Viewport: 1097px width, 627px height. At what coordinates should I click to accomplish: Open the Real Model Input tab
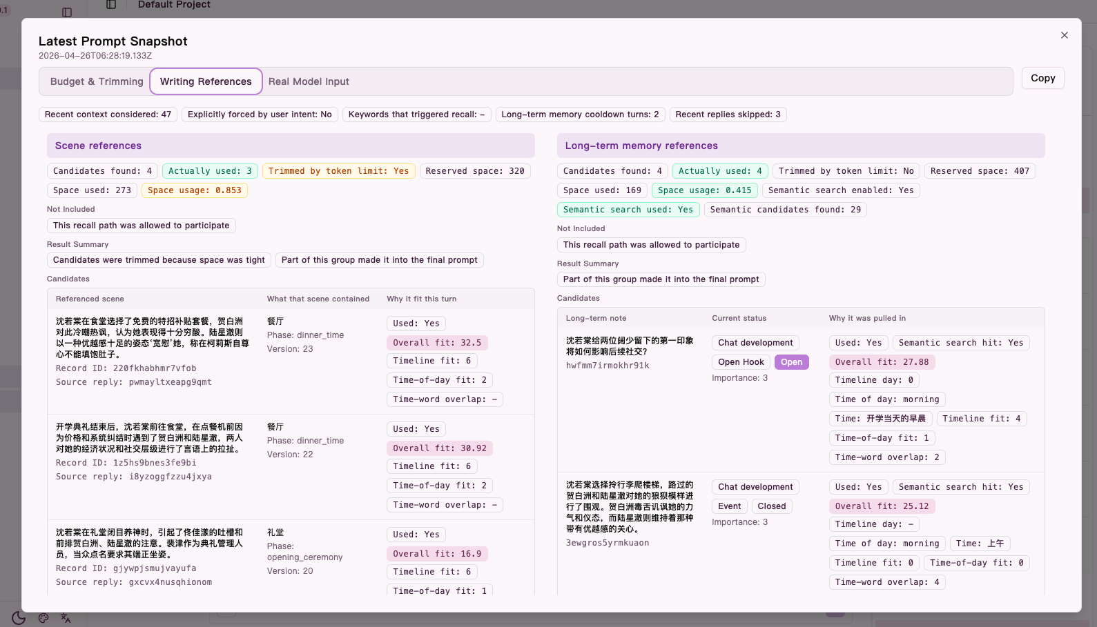tap(309, 81)
